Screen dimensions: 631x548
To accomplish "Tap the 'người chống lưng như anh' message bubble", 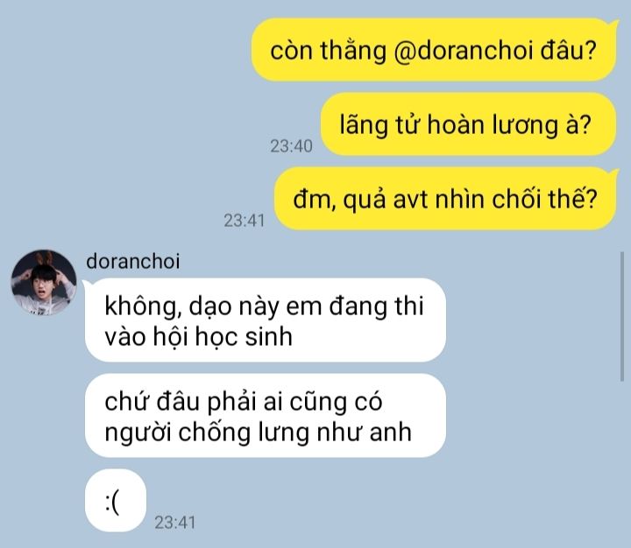I will [266, 416].
